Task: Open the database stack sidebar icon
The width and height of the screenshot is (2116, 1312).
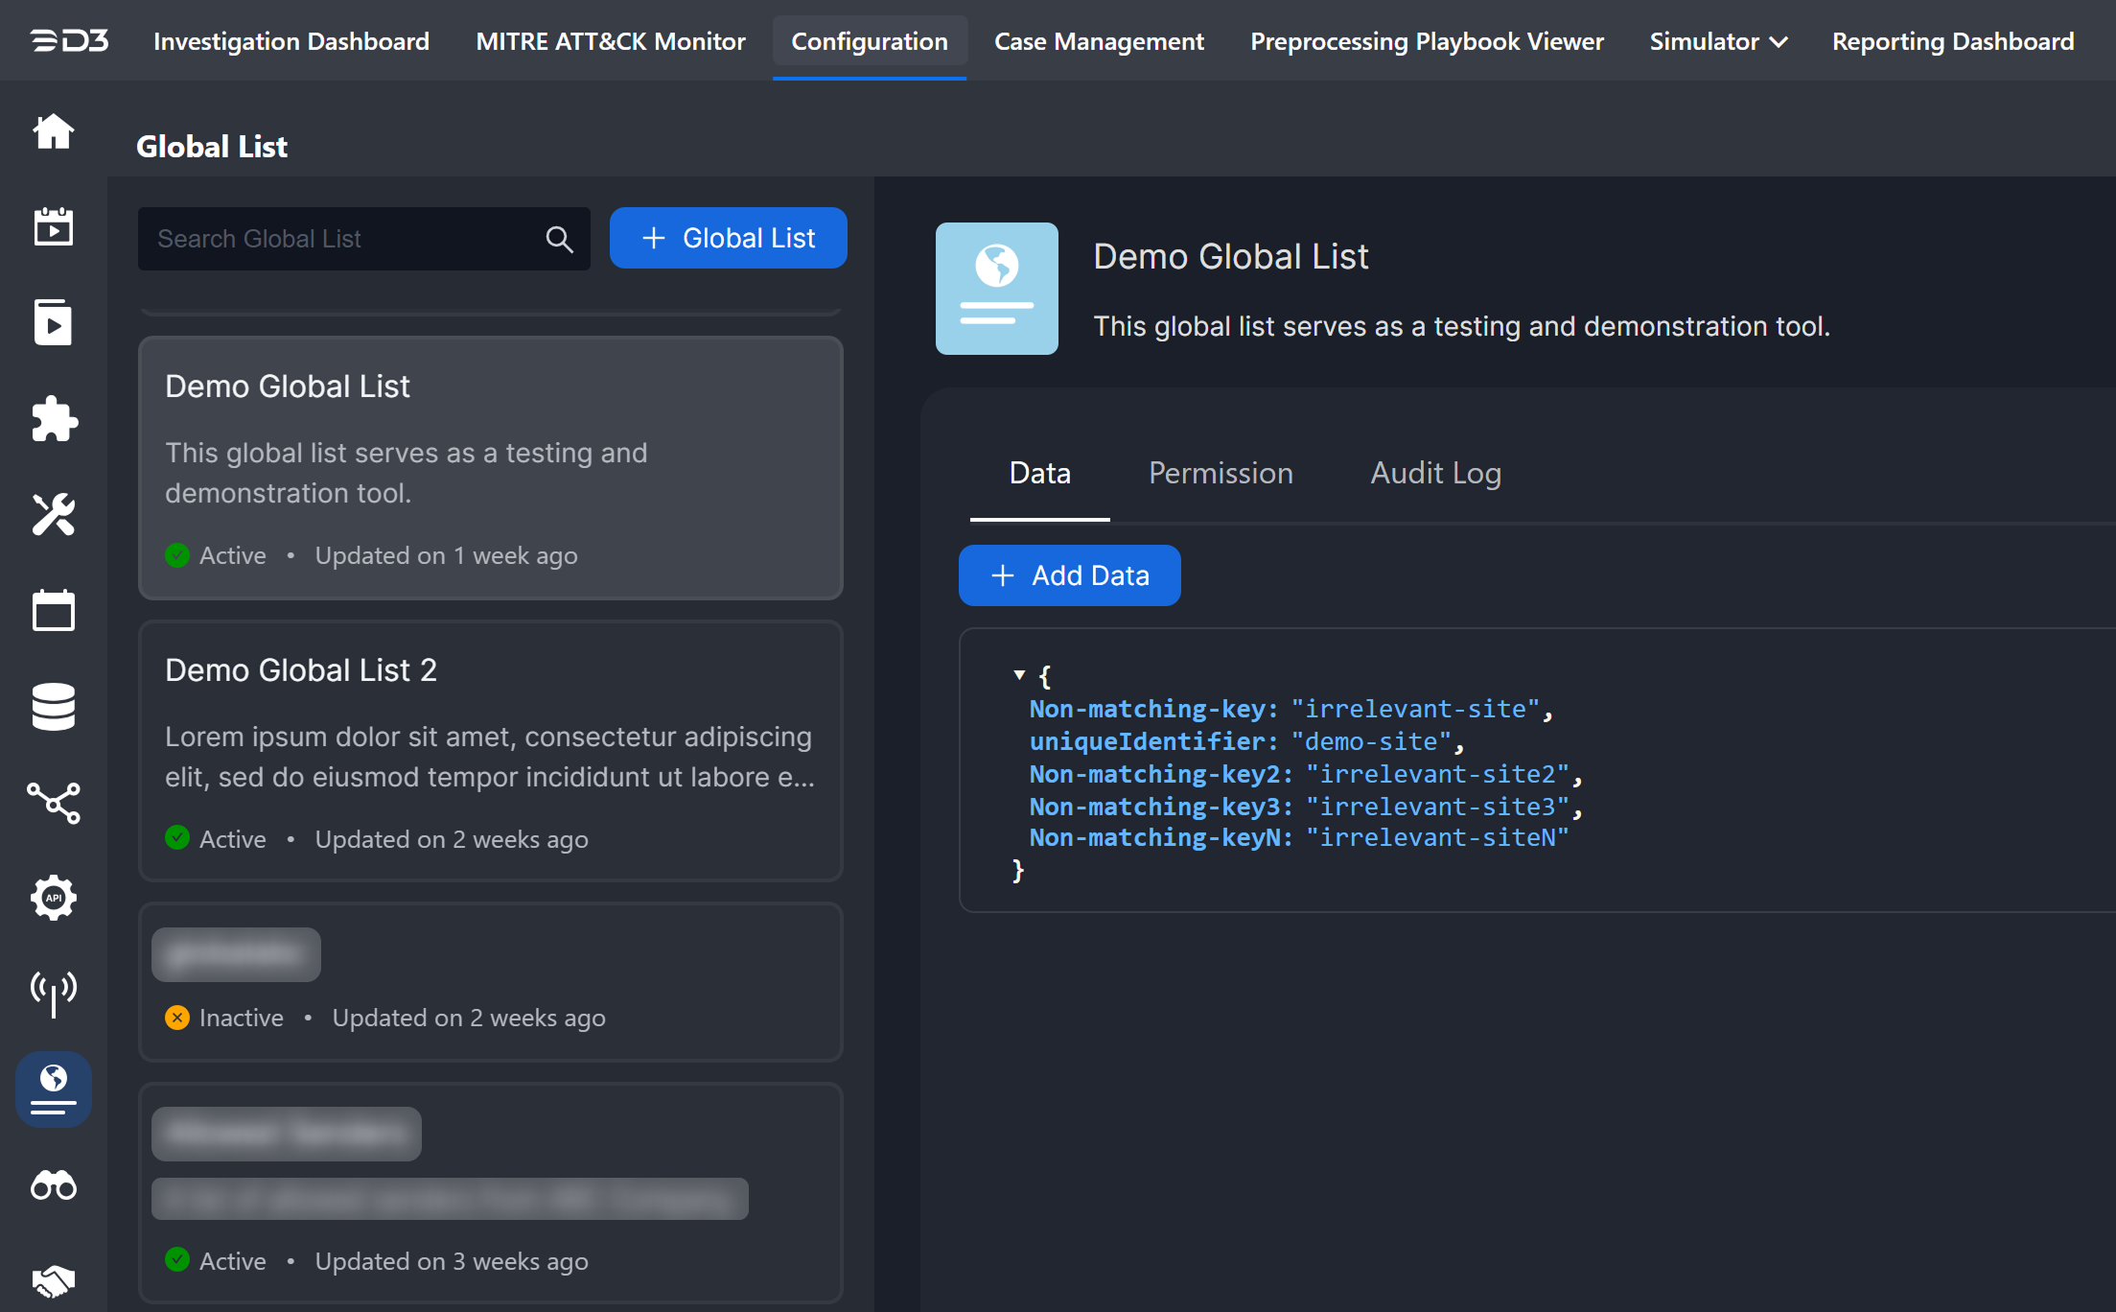Action: (x=54, y=707)
